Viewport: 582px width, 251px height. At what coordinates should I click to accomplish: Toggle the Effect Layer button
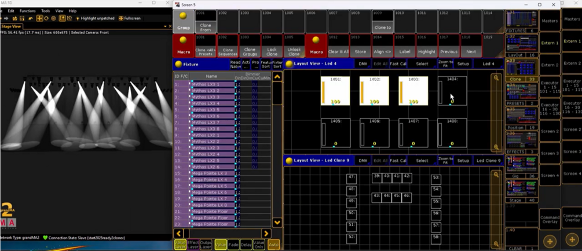pyautogui.click(x=193, y=245)
